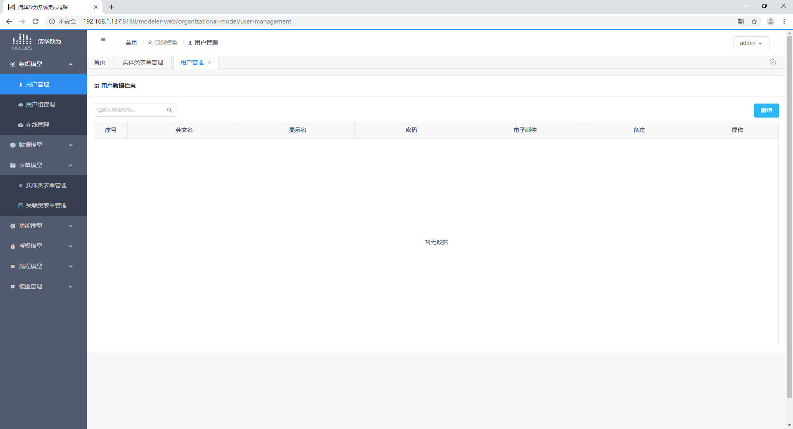Screen dimensions: 793x429
Task: Click the search magnifier icon
Action: coord(170,110)
